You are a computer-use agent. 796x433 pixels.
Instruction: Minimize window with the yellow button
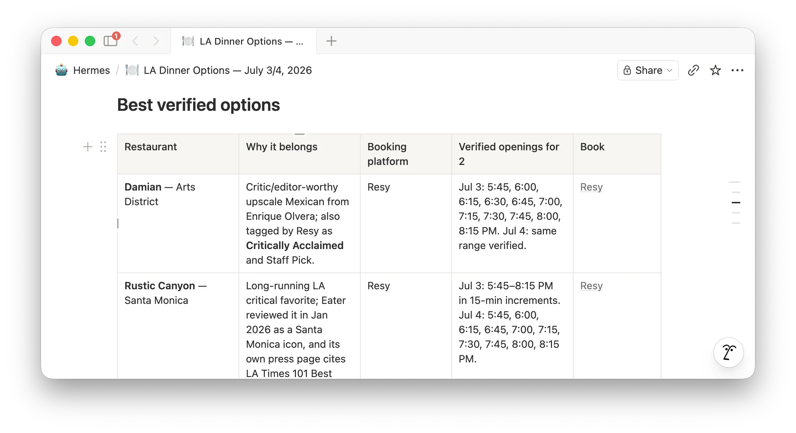pyautogui.click(x=73, y=41)
